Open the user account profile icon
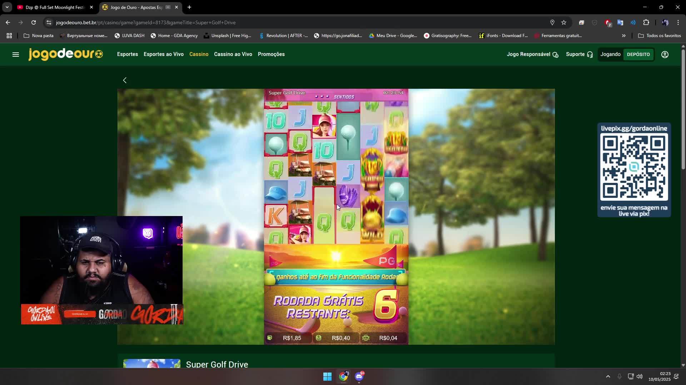Viewport: 686px width, 385px height. click(x=665, y=55)
